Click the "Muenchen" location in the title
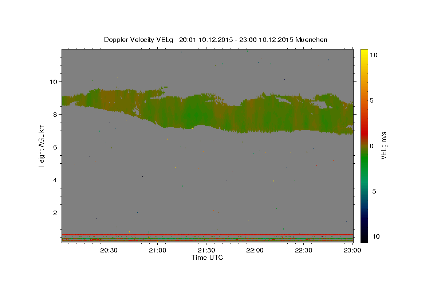Image resolution: width=437 pixels, height=291 pixels. point(311,40)
